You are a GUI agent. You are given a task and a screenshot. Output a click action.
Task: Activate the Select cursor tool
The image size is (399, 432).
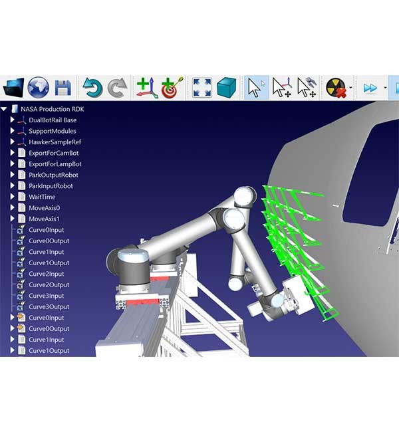(x=256, y=87)
